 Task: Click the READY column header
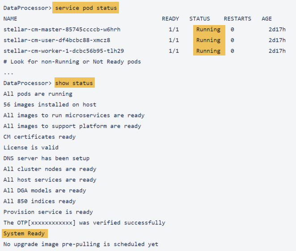coord(170,19)
